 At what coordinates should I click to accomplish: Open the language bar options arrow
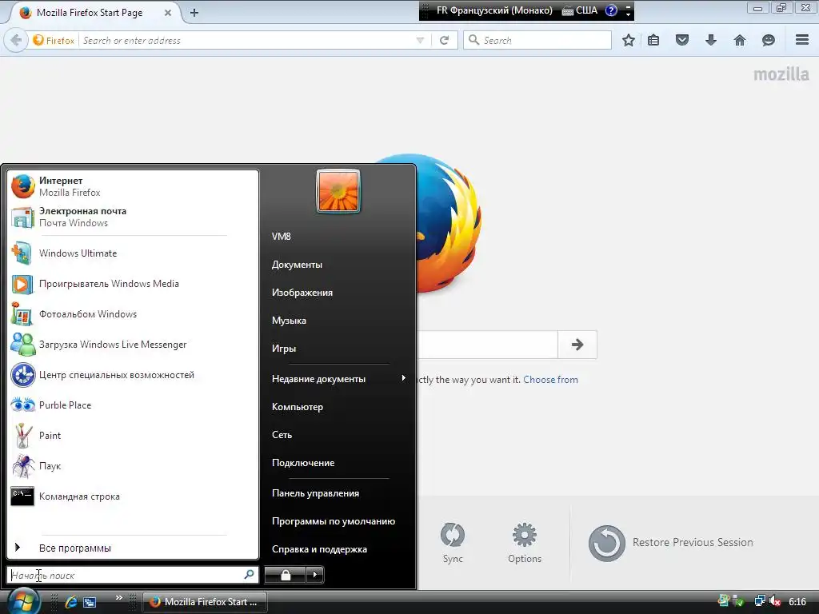click(x=629, y=14)
